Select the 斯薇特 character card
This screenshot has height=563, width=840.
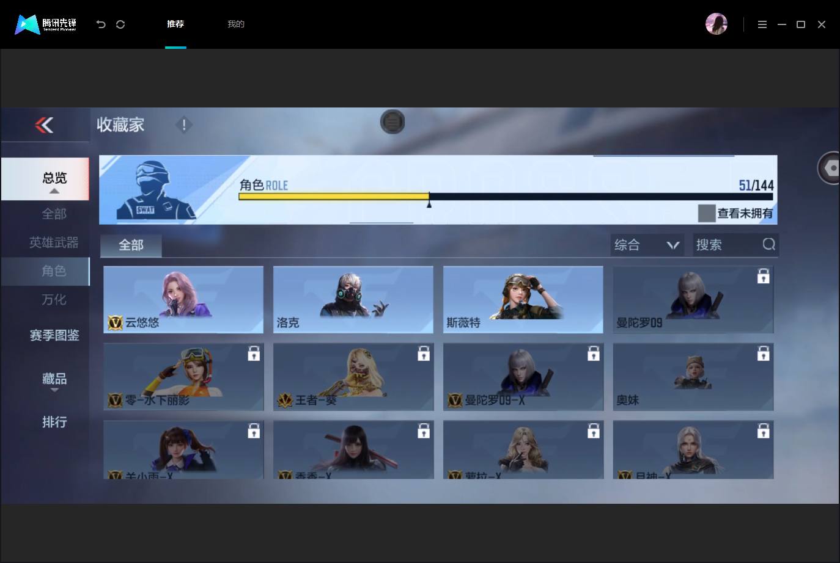click(x=523, y=300)
